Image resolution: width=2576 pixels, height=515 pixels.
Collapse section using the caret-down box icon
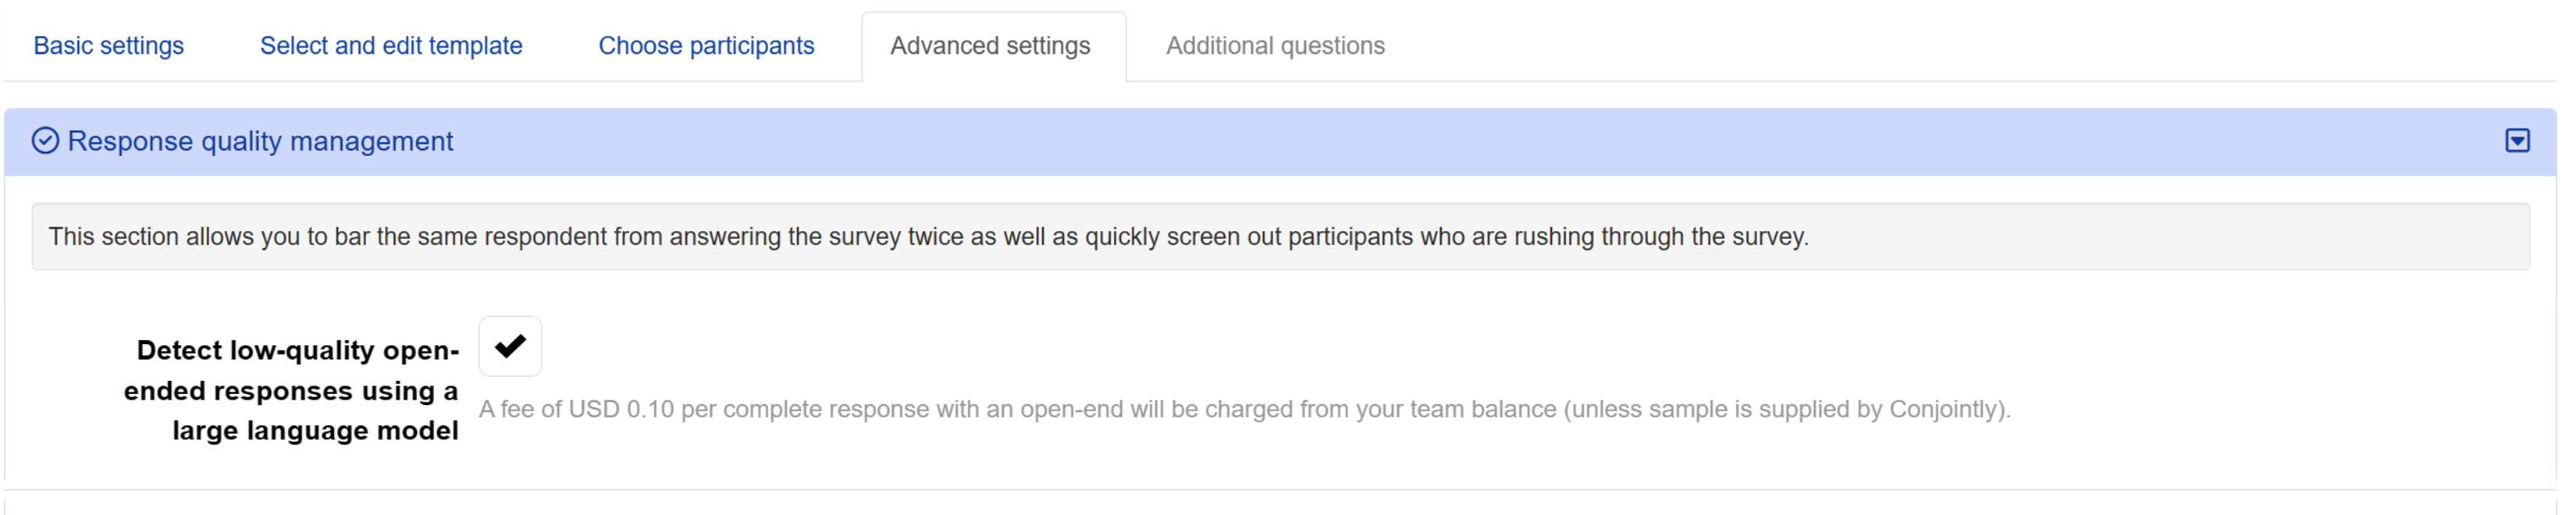pos(2517,141)
